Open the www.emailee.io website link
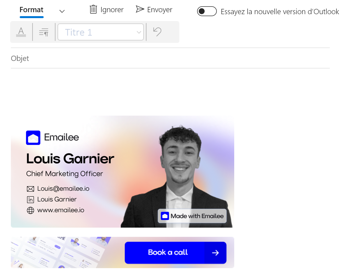The height and width of the screenshot is (279, 340). pyautogui.click(x=61, y=210)
